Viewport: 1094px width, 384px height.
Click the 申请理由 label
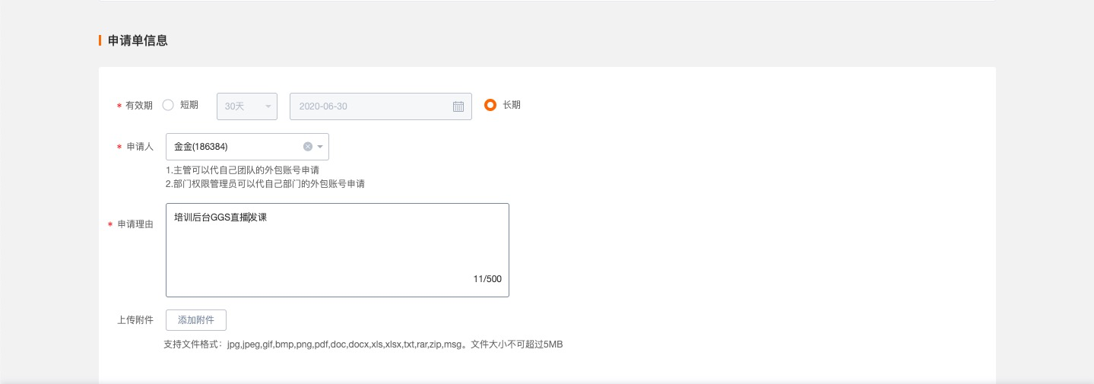click(x=135, y=224)
